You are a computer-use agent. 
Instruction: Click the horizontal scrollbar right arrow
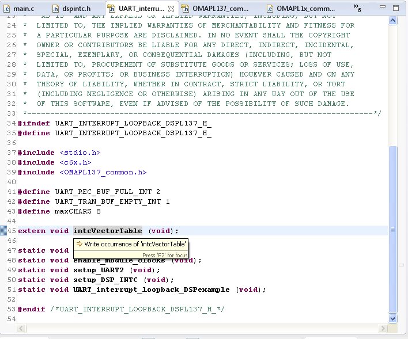(x=383, y=328)
